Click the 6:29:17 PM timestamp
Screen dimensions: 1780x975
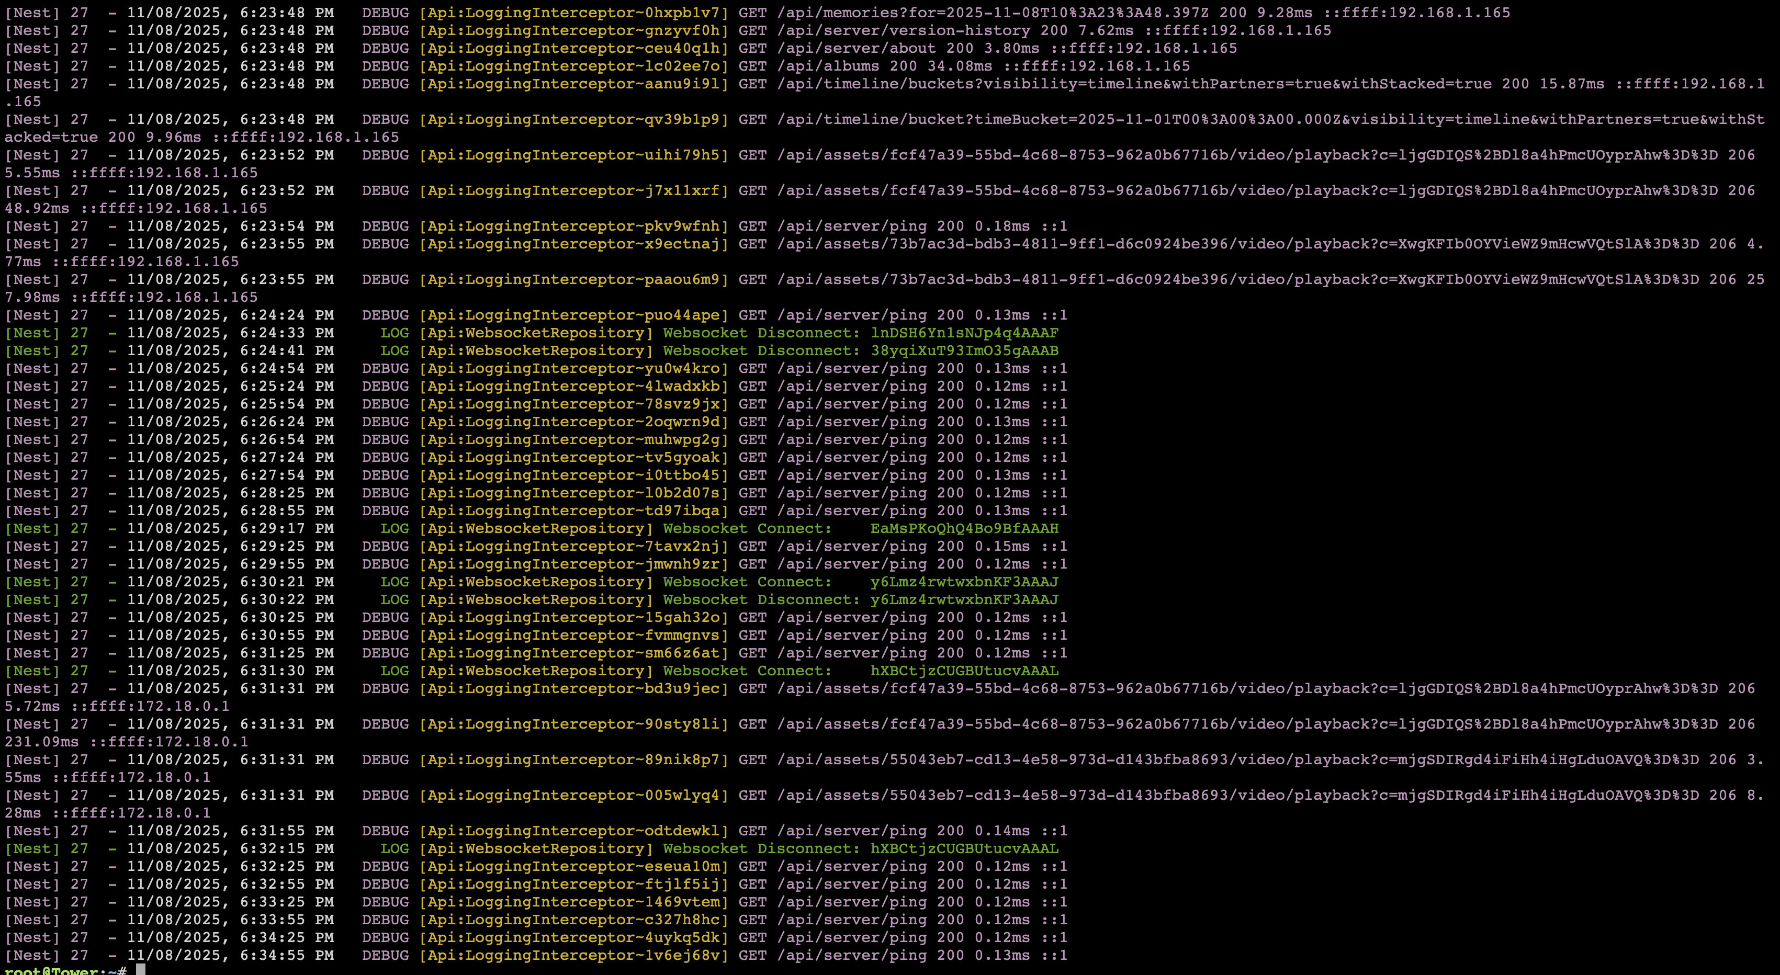[x=286, y=529]
